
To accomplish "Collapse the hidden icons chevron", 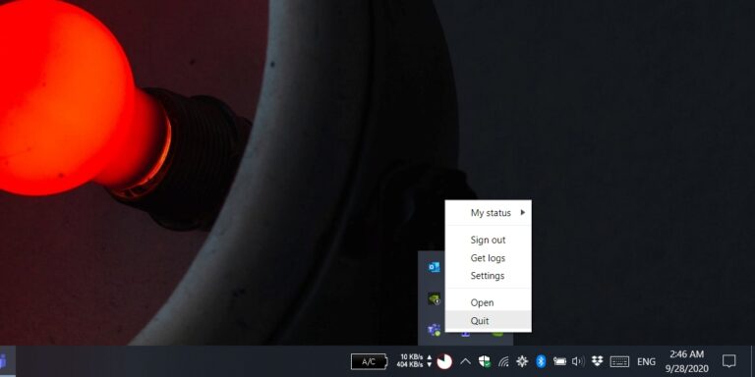I will point(465,361).
